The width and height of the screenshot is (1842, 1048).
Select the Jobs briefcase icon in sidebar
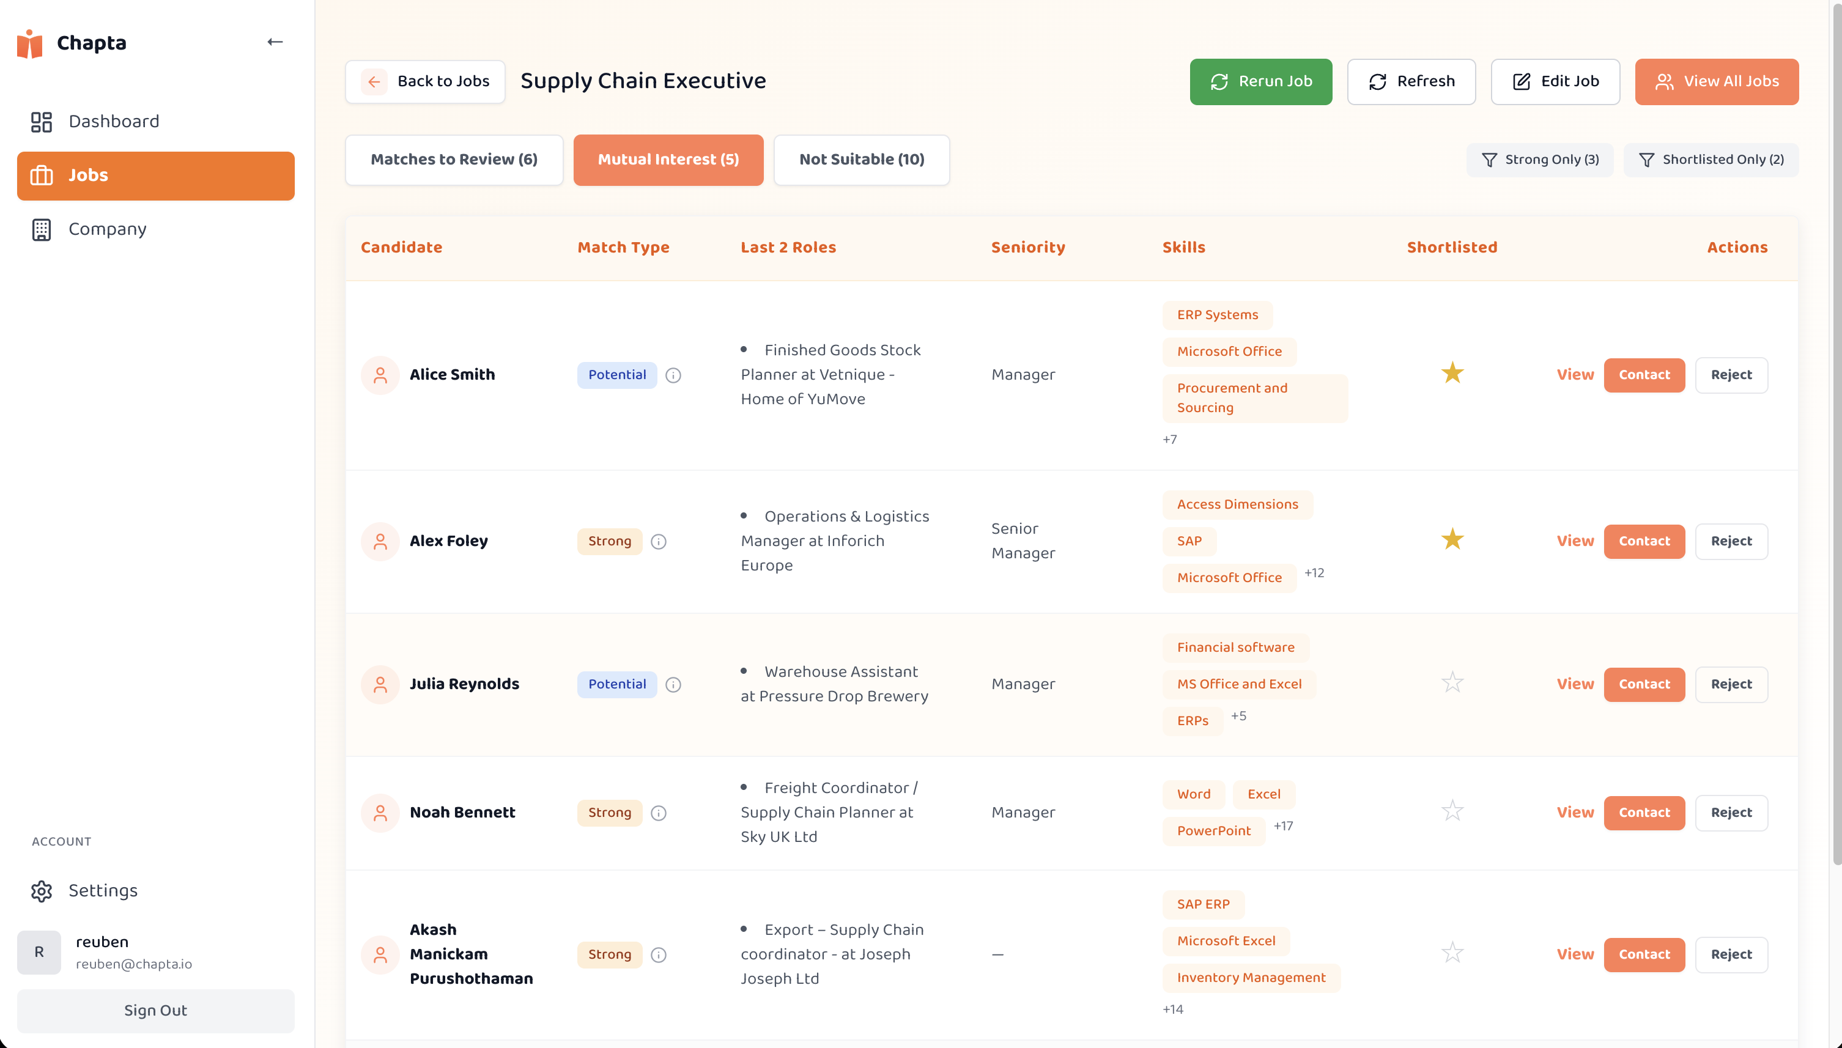coord(42,175)
